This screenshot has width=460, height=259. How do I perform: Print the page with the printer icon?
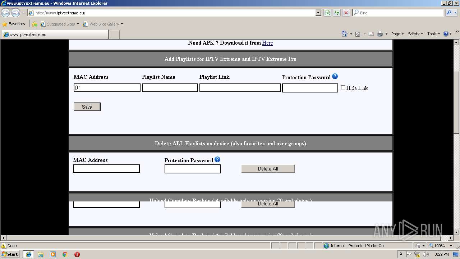coord(380,34)
